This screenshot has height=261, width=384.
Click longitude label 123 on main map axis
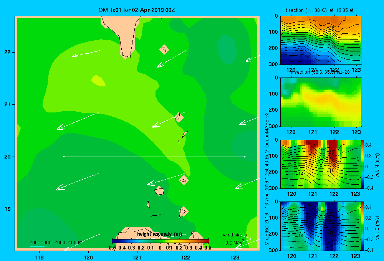pyautogui.click(x=235, y=257)
